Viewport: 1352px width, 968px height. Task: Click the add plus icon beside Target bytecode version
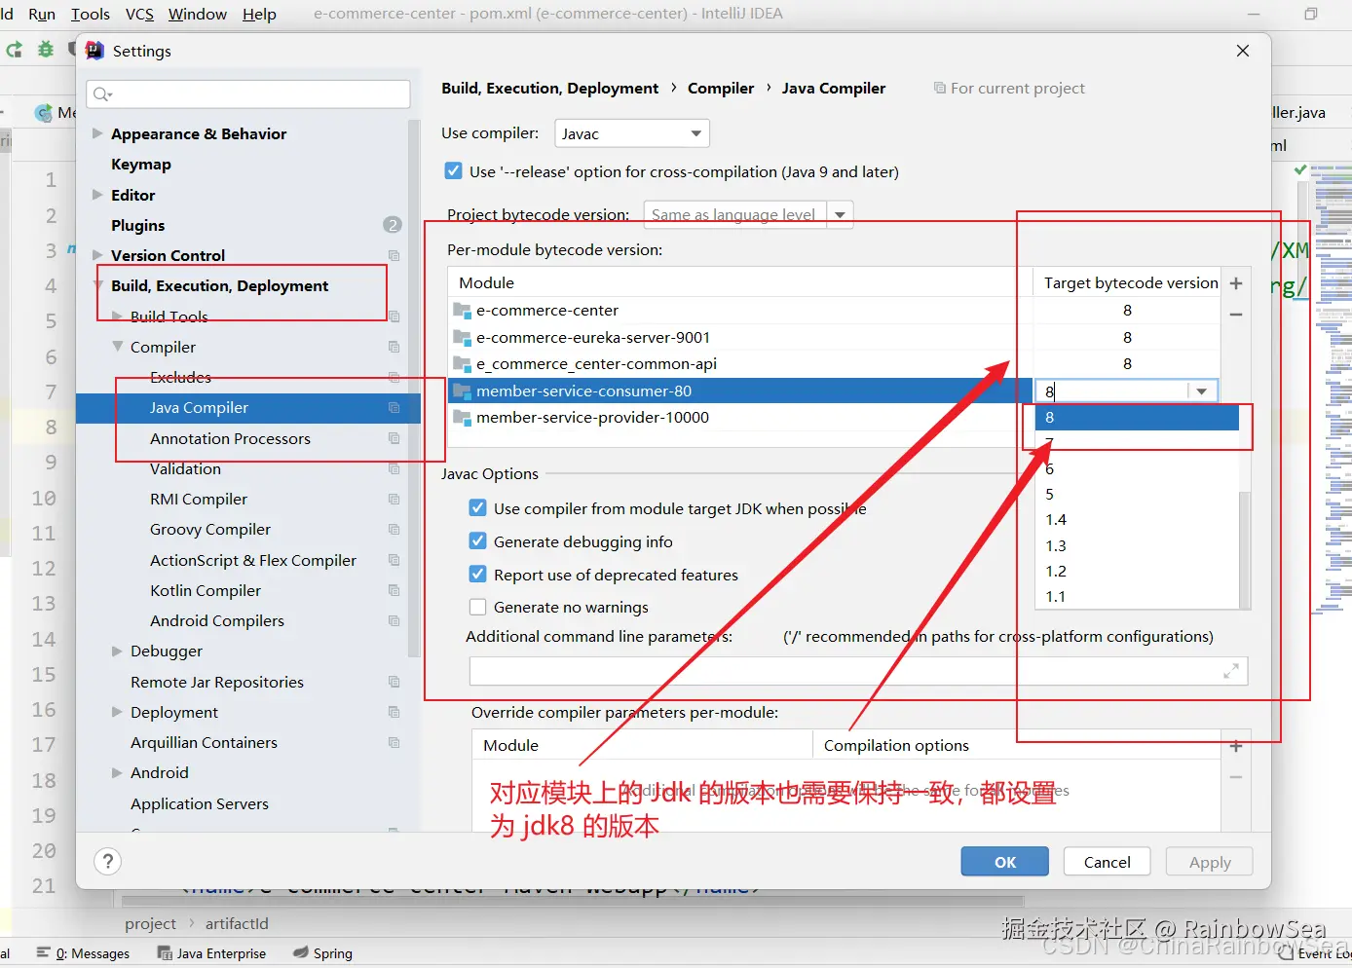point(1236,283)
